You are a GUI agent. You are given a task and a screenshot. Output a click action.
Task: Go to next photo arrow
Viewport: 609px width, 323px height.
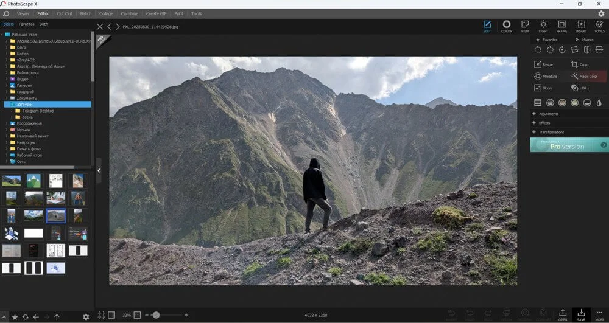tap(118, 27)
